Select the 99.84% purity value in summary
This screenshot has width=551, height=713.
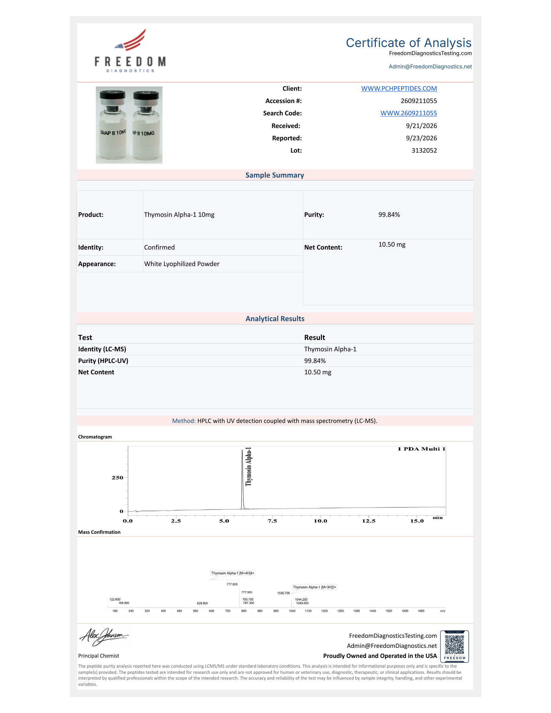[x=389, y=215]
